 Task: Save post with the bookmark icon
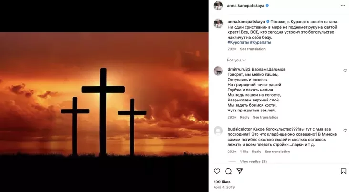click(343, 171)
